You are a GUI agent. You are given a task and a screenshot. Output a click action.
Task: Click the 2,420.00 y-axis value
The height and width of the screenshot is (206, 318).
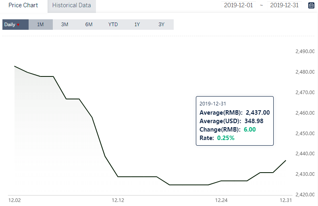click(305, 195)
